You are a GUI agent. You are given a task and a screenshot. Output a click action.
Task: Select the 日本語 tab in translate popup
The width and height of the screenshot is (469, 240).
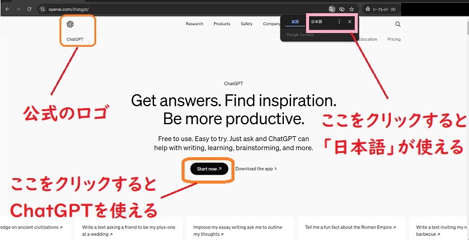coord(317,22)
